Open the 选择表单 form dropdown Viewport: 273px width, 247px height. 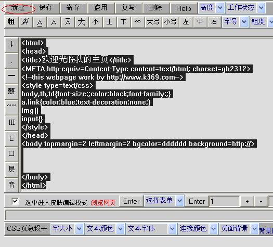(163, 201)
